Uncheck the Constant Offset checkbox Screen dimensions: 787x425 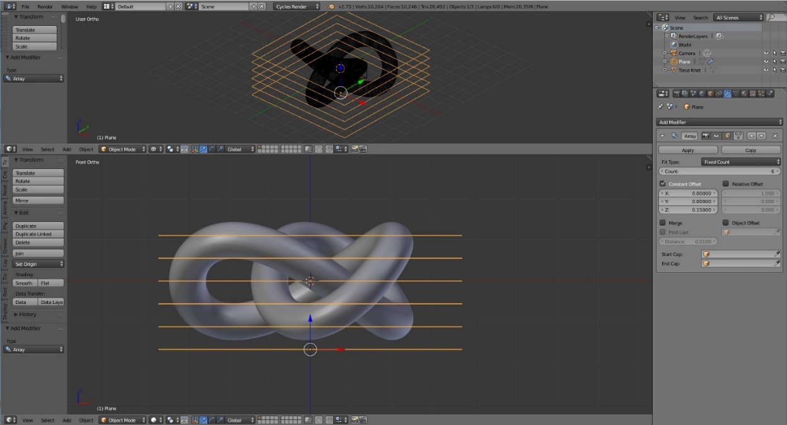[663, 184]
